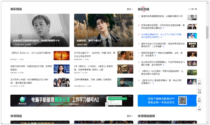Click the thumbnail beside 53岁韩红暴瘦40斤
This screenshot has height=125, width=210.
click(192, 36)
